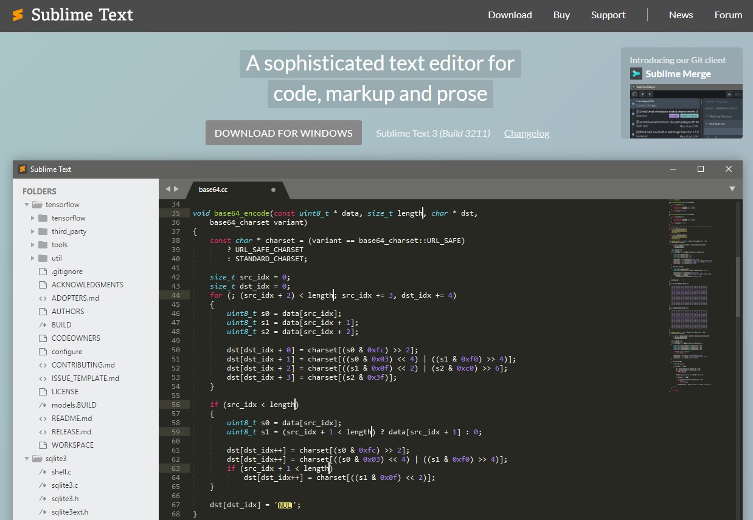The image size is (753, 520).
Task: Click the Download for Windows button
Action: [x=283, y=133]
